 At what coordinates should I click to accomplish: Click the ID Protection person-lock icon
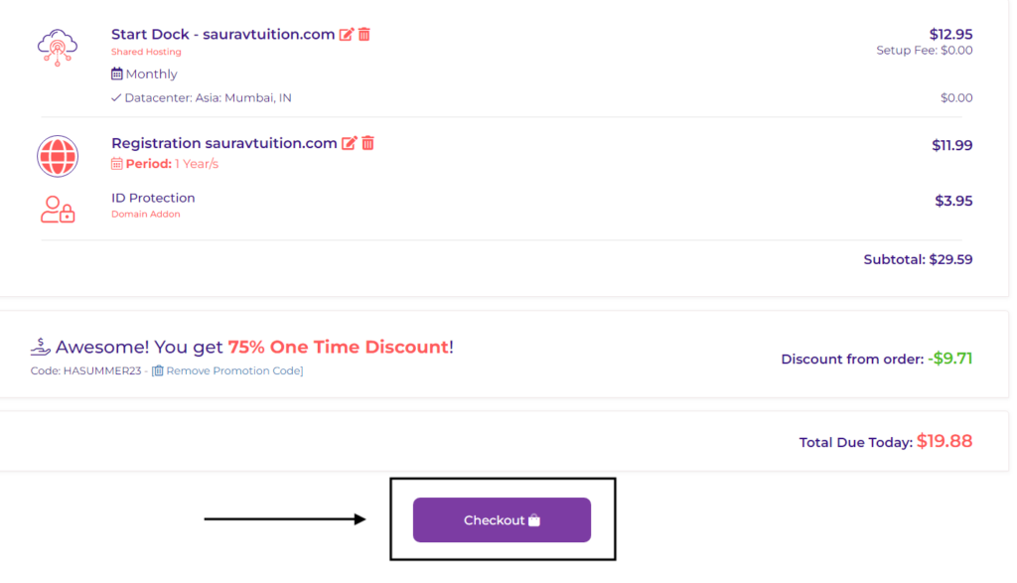click(x=57, y=210)
